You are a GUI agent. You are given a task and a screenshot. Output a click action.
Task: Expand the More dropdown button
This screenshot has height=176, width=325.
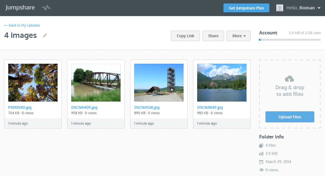[239, 36]
